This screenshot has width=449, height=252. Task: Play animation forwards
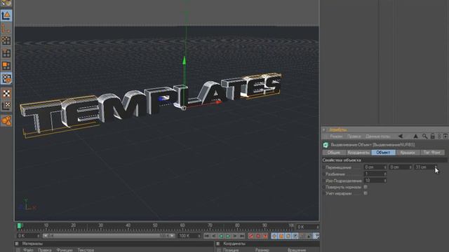pos(228,236)
